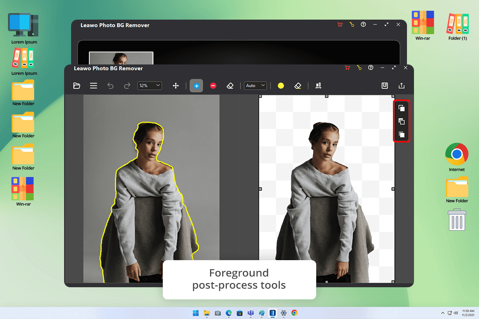Screen dimensions: 479x319
Task: Redo the last undone edit
Action: [127, 85]
